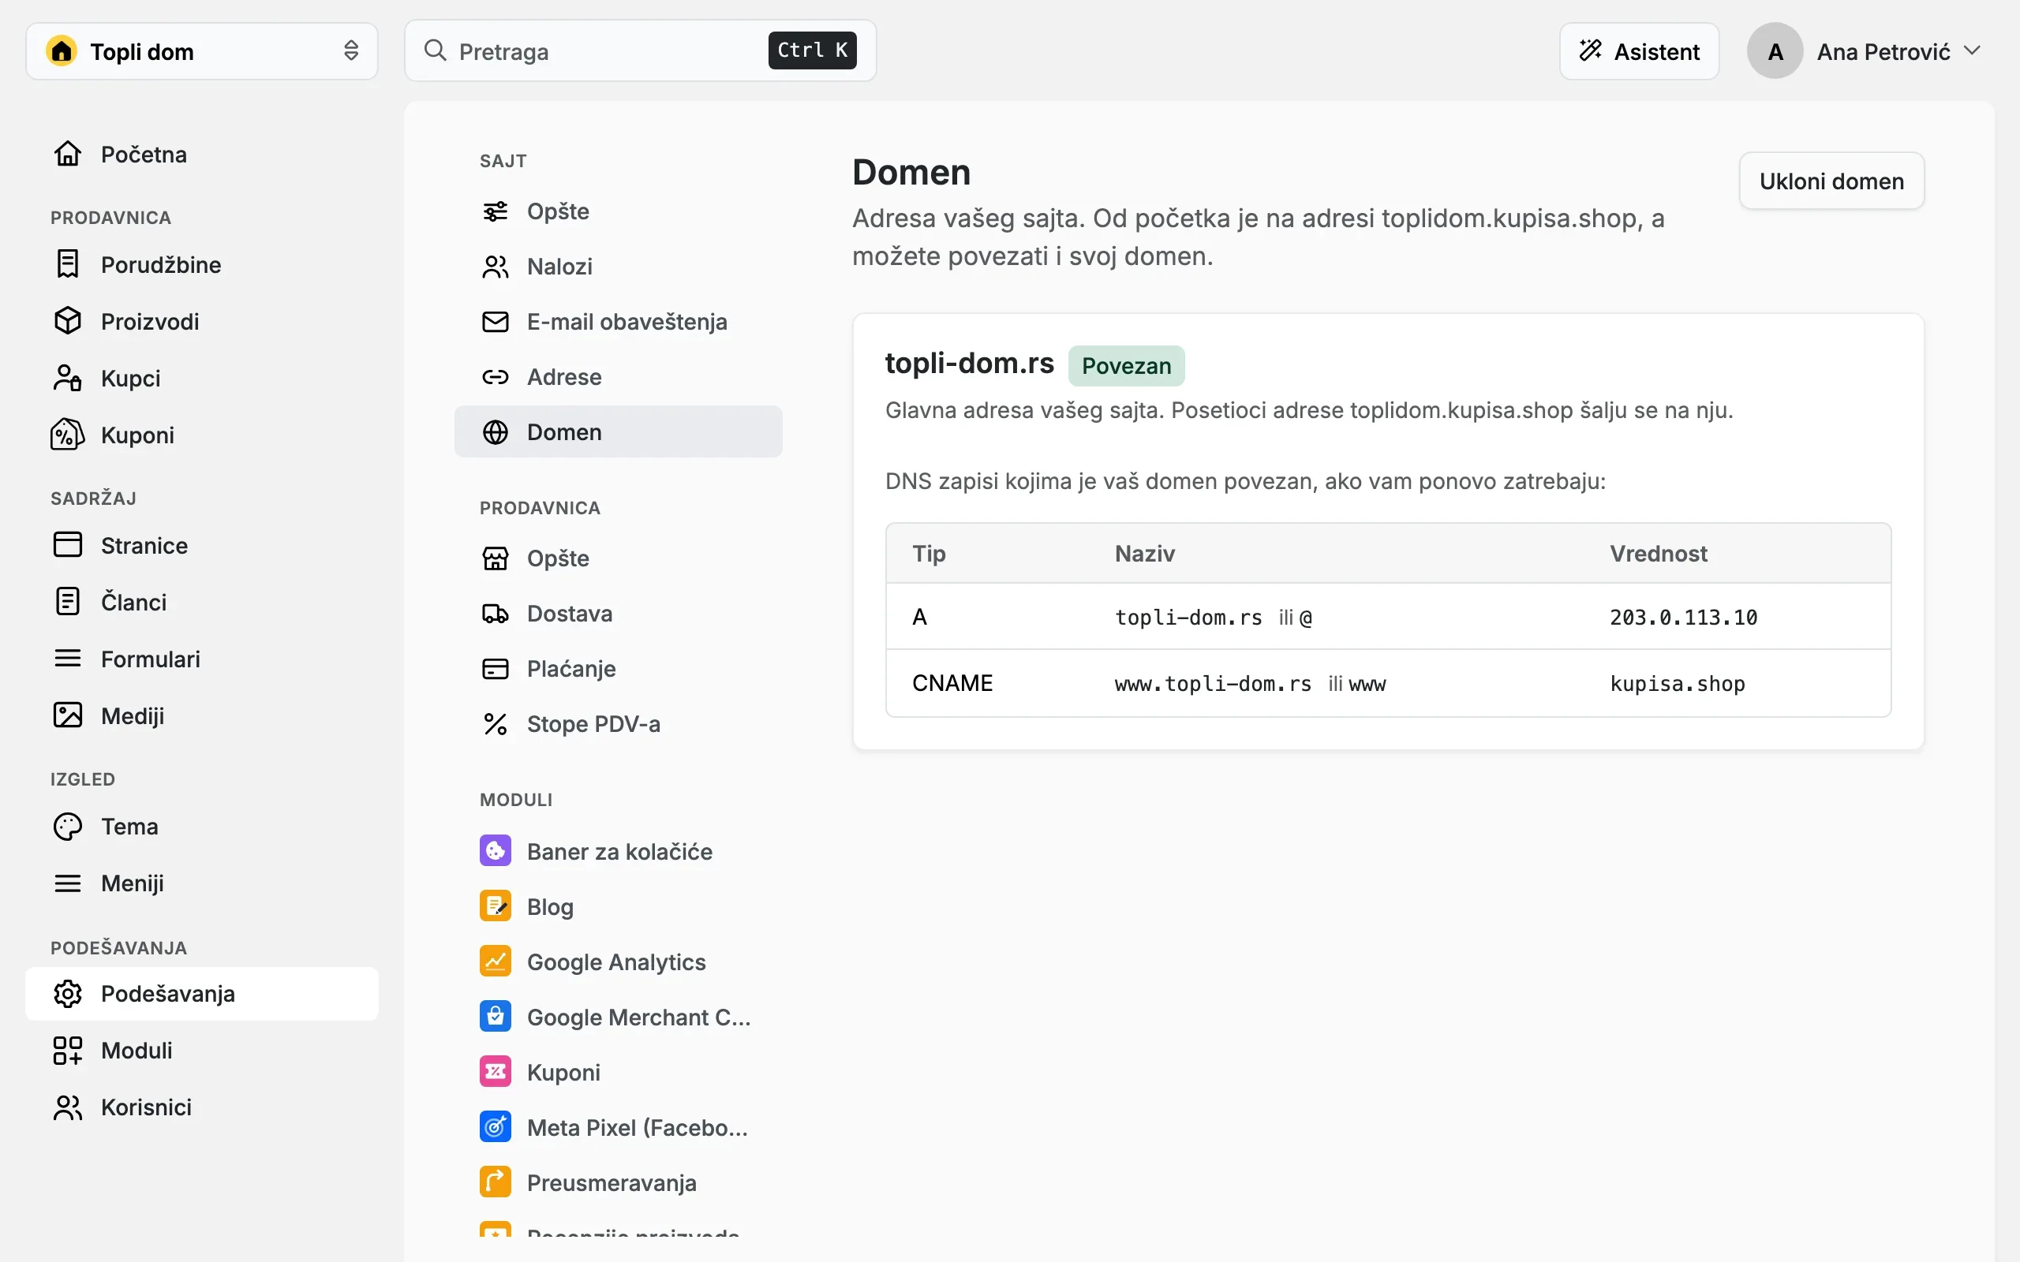The image size is (2020, 1262).
Task: Open Nalozi accounts settings
Action: [618, 267]
